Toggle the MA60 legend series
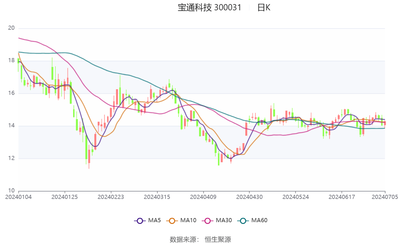 pyautogui.click(x=252, y=220)
